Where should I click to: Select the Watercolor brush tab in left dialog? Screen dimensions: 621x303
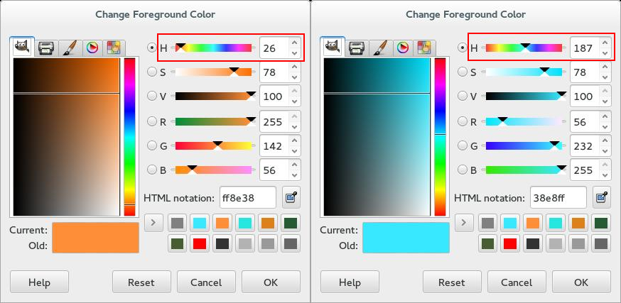[x=69, y=48]
